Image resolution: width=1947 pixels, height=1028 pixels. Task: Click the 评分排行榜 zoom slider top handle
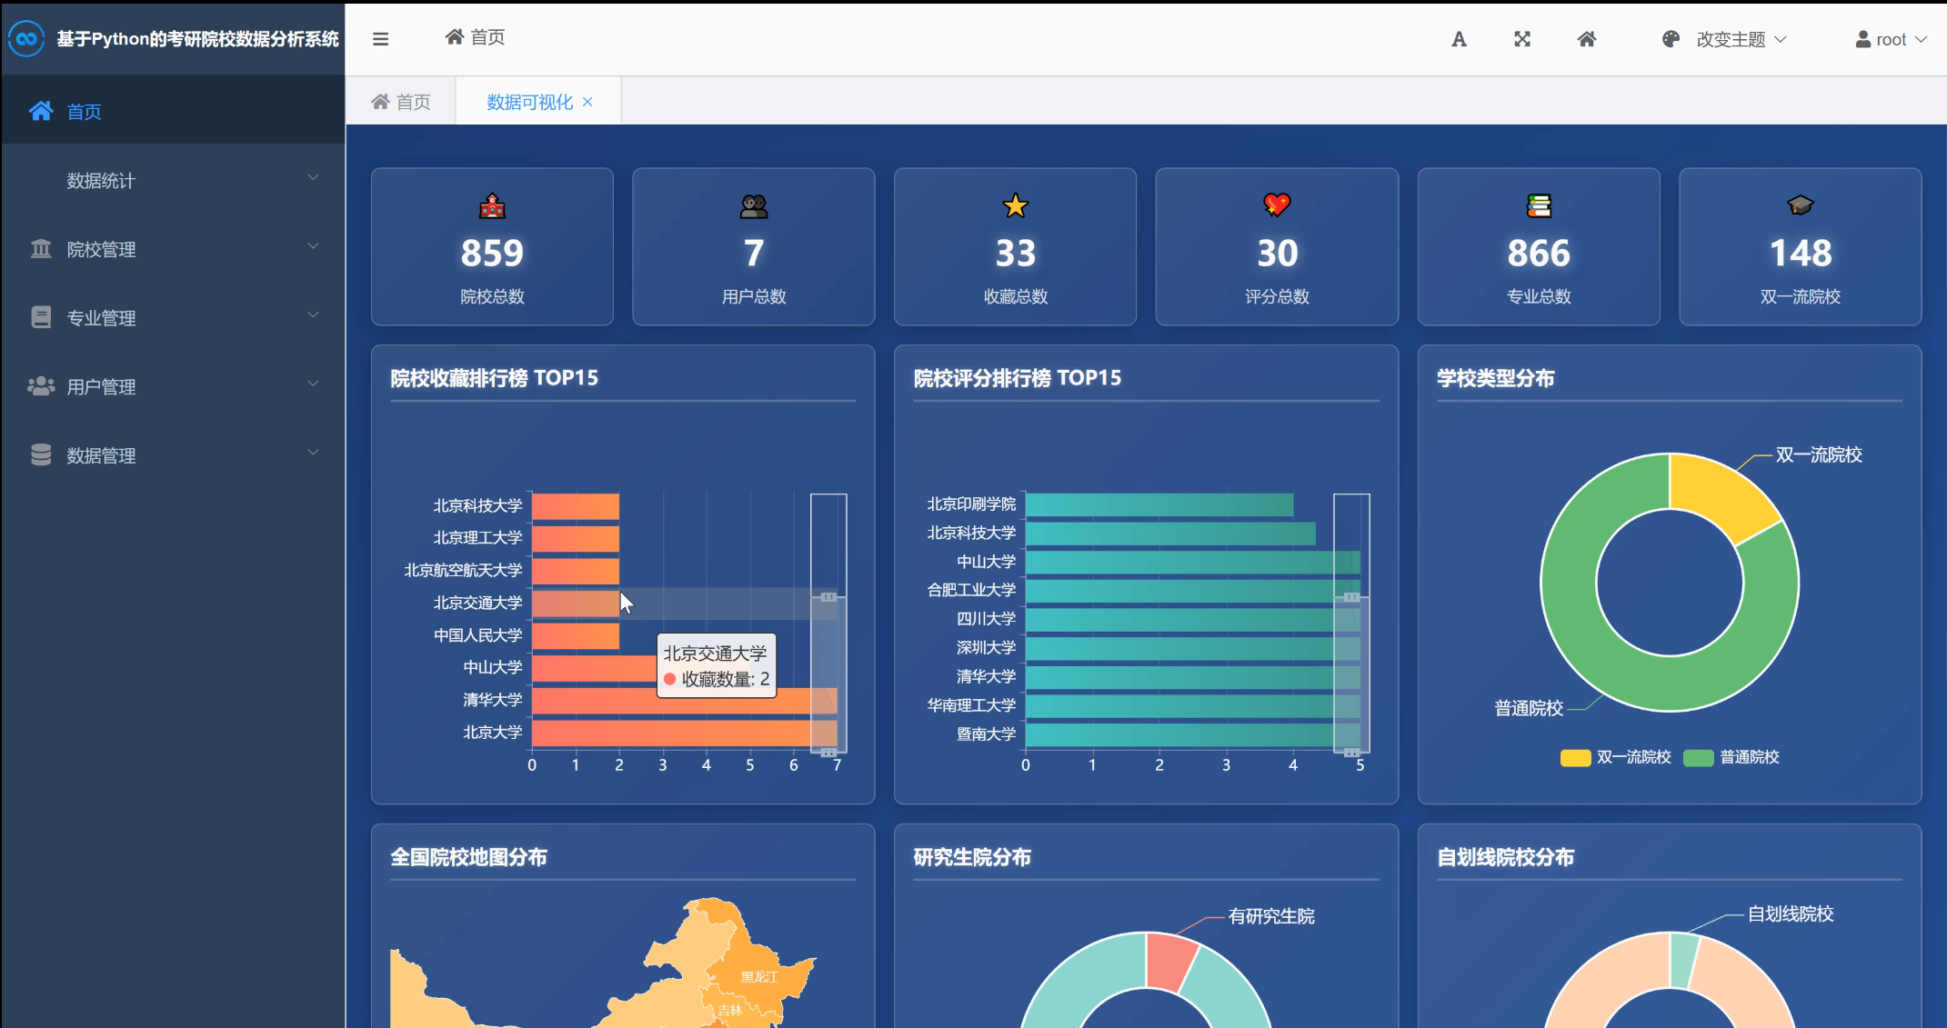[x=1351, y=597]
